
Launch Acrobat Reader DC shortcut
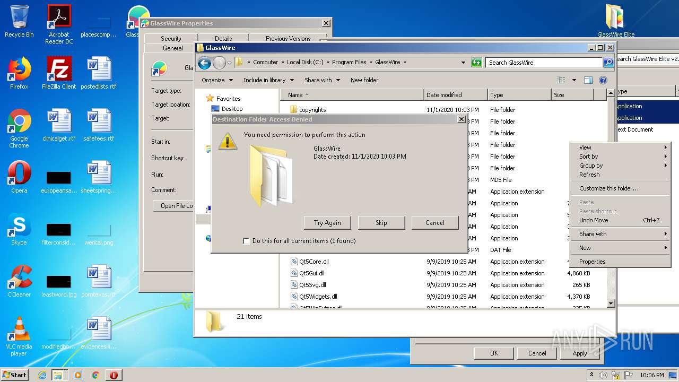(59, 24)
